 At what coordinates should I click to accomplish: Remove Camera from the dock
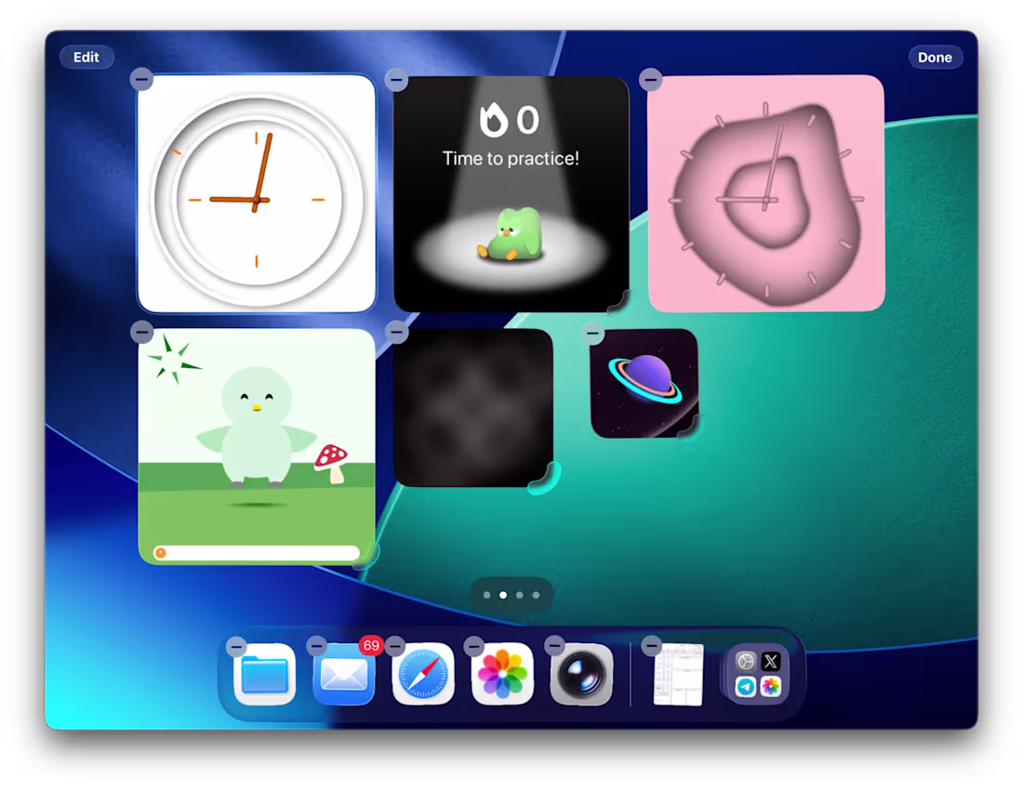(x=554, y=646)
